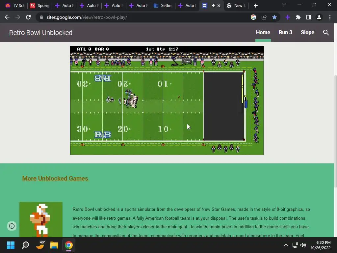Open the Extensions puzzle piece menu
This screenshot has width=337, height=253.
[x=298, y=17]
